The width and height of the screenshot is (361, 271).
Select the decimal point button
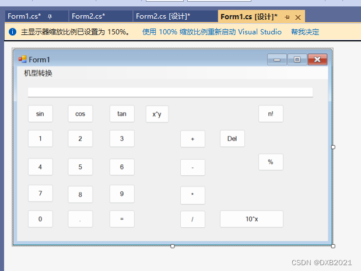(80, 219)
